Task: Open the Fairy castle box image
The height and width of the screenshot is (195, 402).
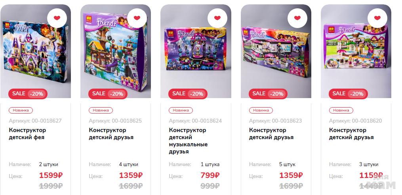Action: pos(36,51)
